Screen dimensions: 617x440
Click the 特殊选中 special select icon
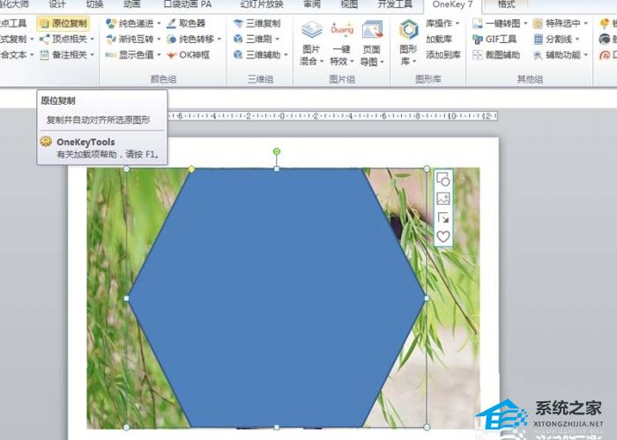(x=538, y=24)
